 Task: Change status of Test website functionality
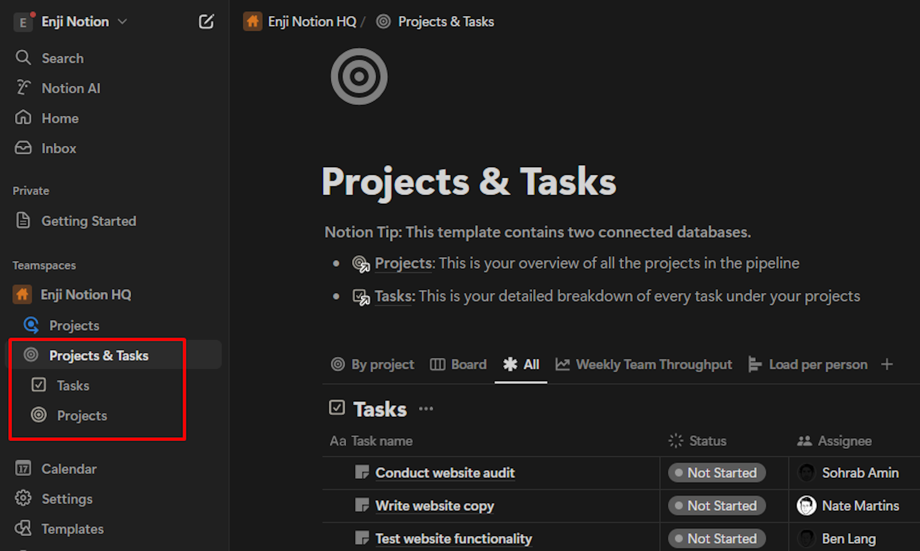coord(717,539)
